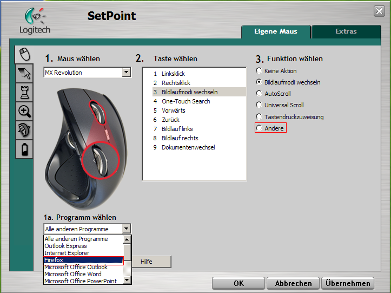
Task: Close the SetPoint window
Action: click(x=379, y=11)
